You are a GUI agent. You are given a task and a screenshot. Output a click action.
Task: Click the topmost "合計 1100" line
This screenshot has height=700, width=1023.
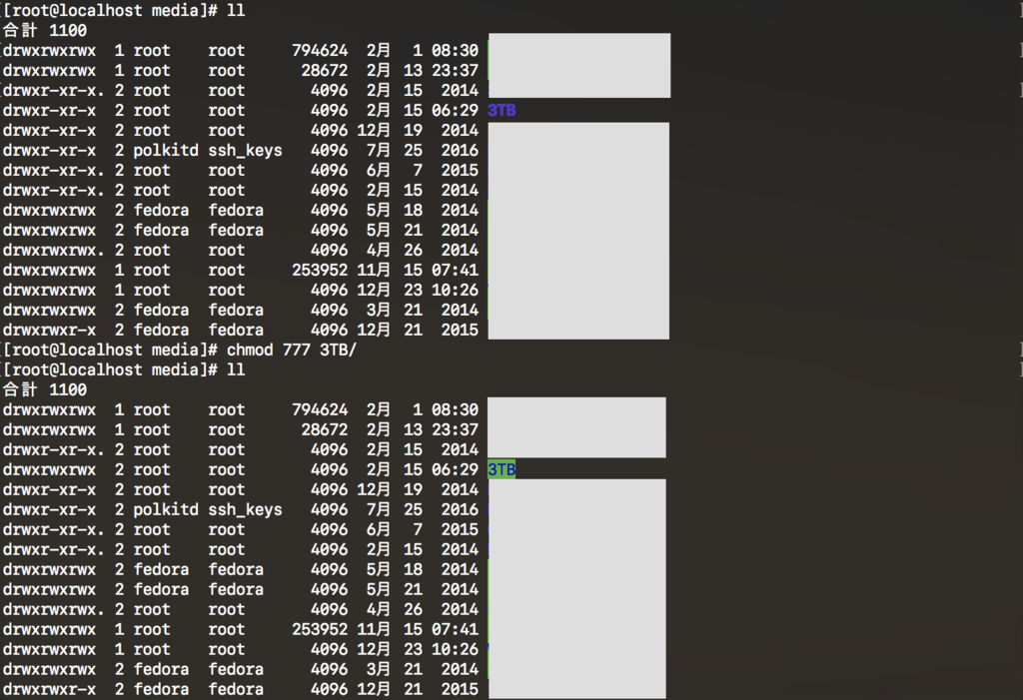click(45, 31)
